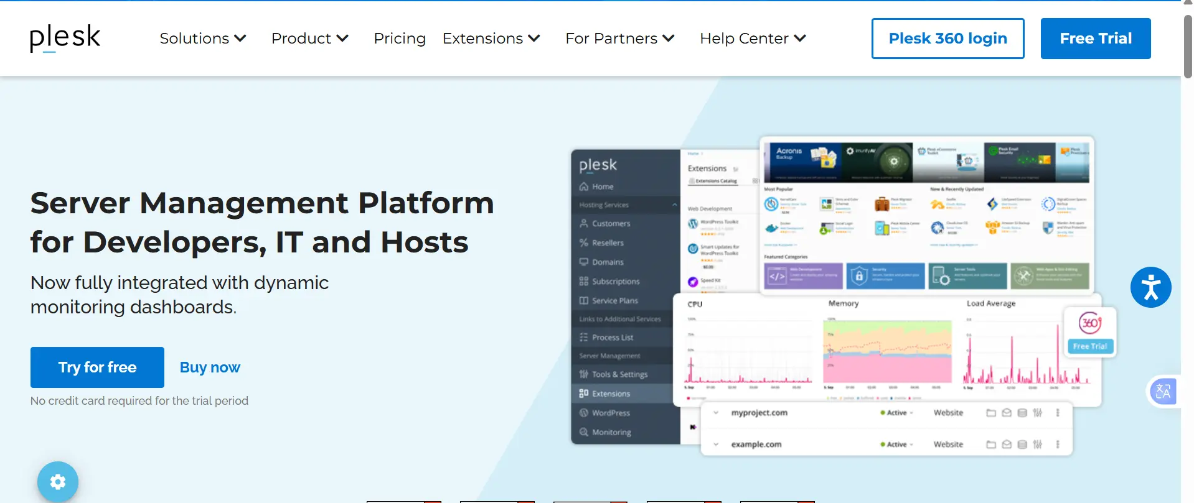Follow the Buy now link
This screenshot has width=1194, height=503.
(210, 367)
